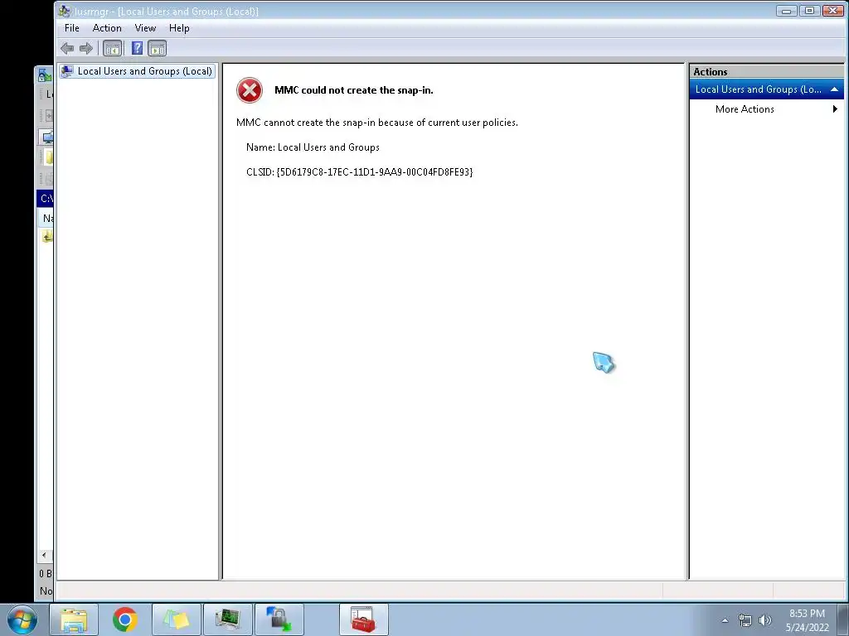Go forward with the right arrow toolbar icon
849x636 pixels.
[86, 49]
